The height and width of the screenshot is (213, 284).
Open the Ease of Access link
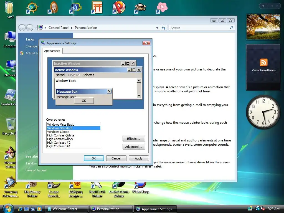click(x=36, y=170)
